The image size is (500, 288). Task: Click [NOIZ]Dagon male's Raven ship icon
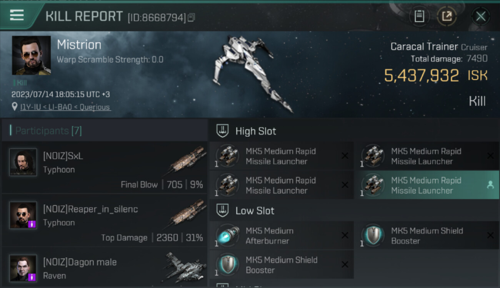pos(183,265)
